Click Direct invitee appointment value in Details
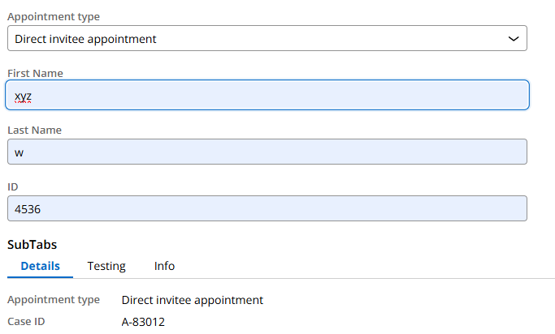Screen dimensions: 555x334 click(193, 300)
